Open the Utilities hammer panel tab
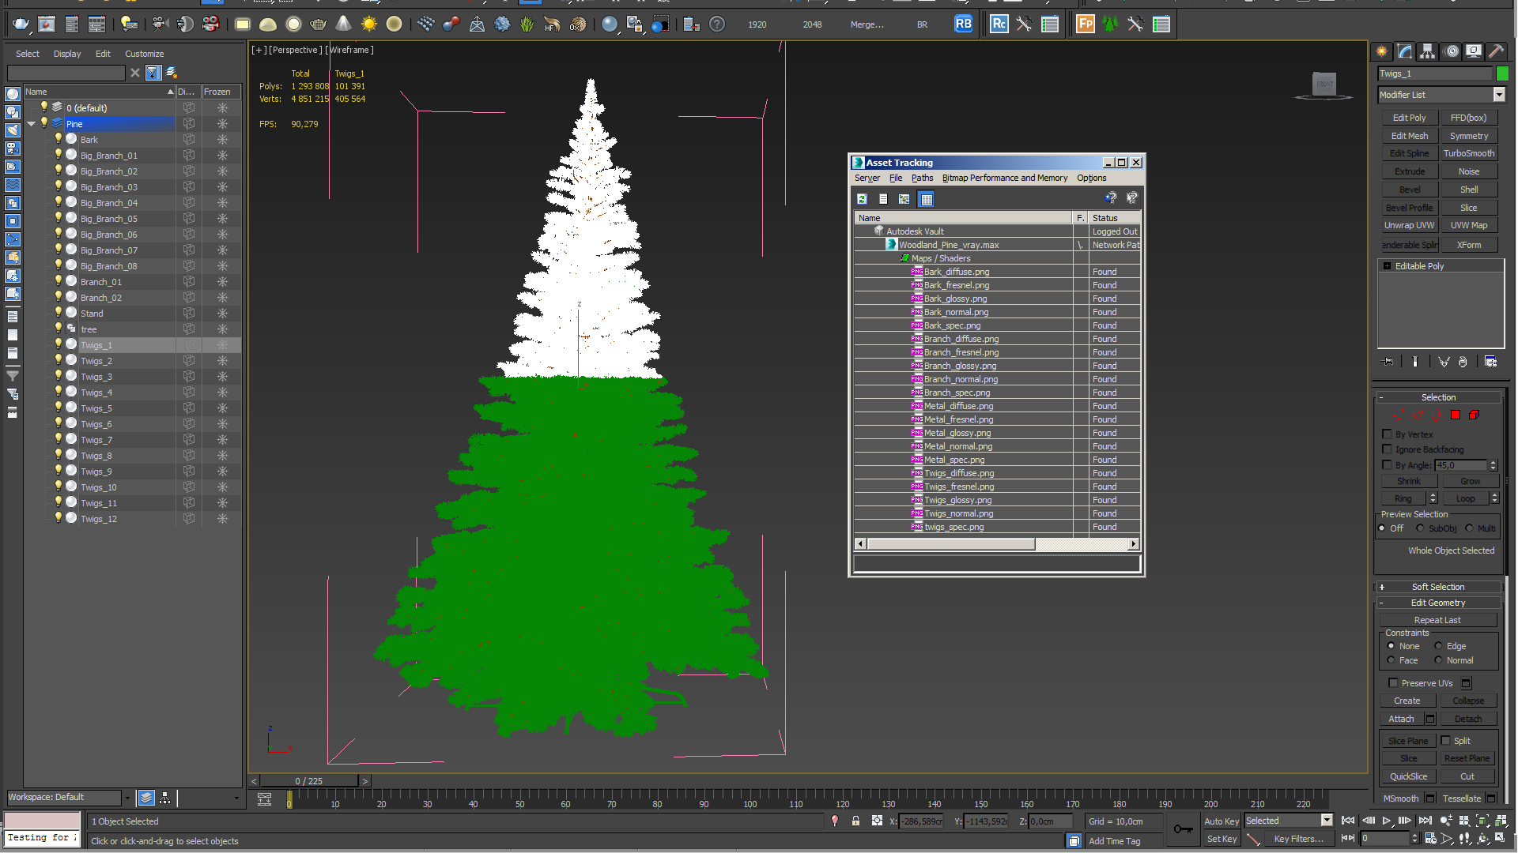This screenshot has height=853, width=1518. [1496, 51]
